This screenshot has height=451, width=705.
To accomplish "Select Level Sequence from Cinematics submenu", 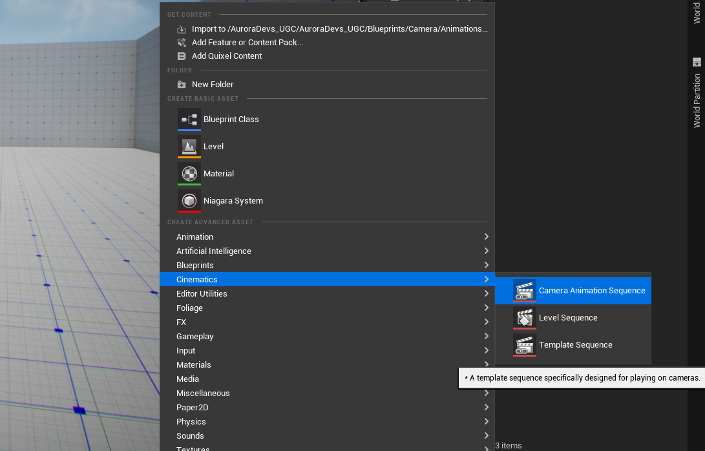I will click(568, 318).
